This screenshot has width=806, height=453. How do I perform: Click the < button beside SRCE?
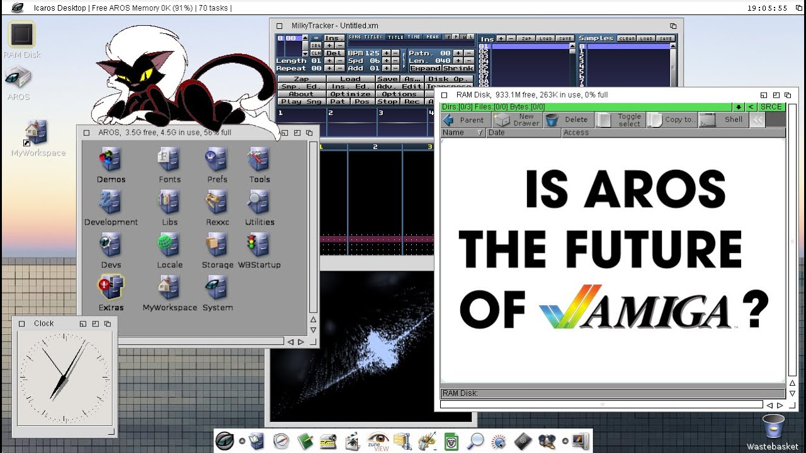click(751, 107)
